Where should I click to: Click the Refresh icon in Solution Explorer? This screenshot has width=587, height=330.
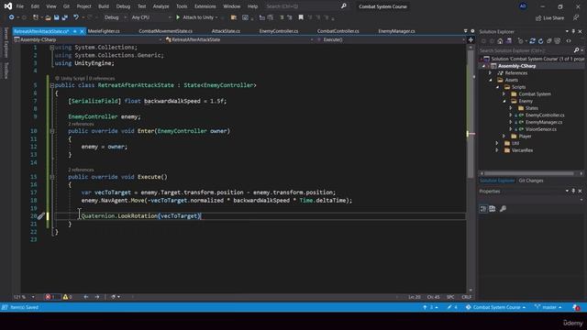(540, 41)
